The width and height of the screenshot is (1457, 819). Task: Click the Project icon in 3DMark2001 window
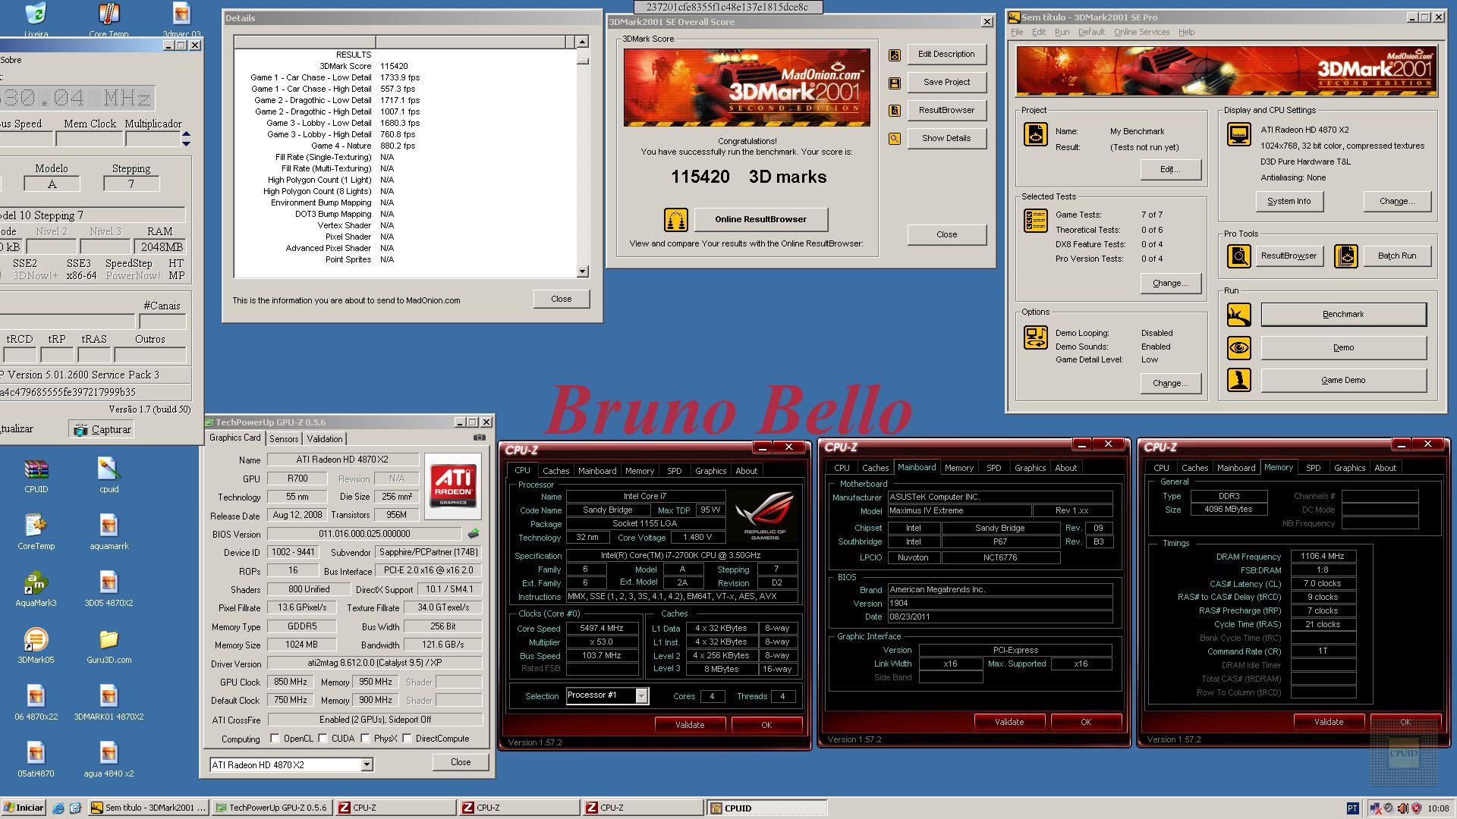(1036, 134)
